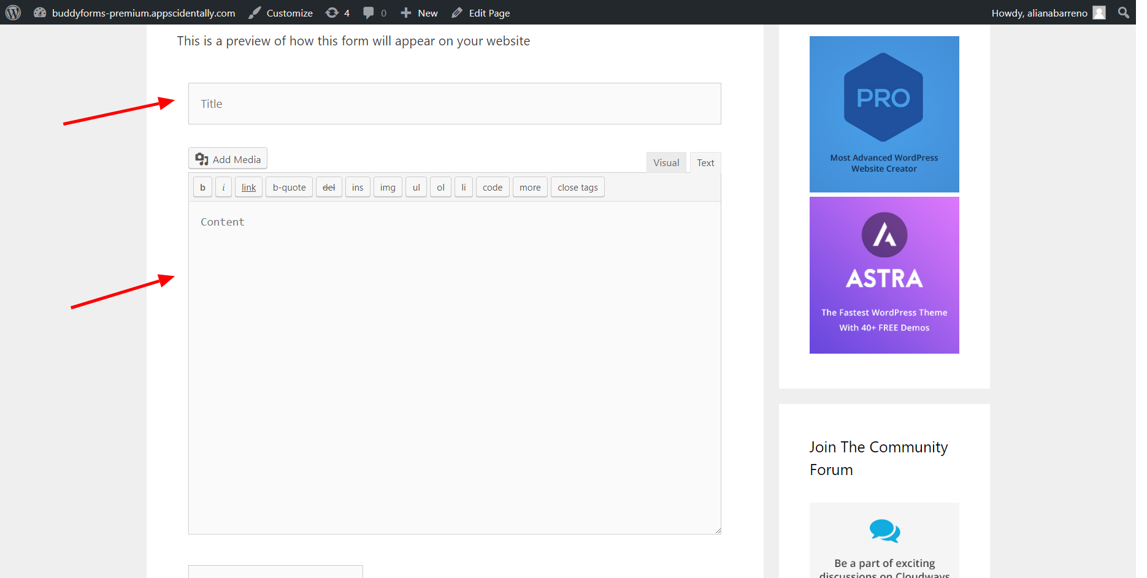The image size is (1147, 578).
Task: Toggle italic with the i button
Action: pos(223,187)
